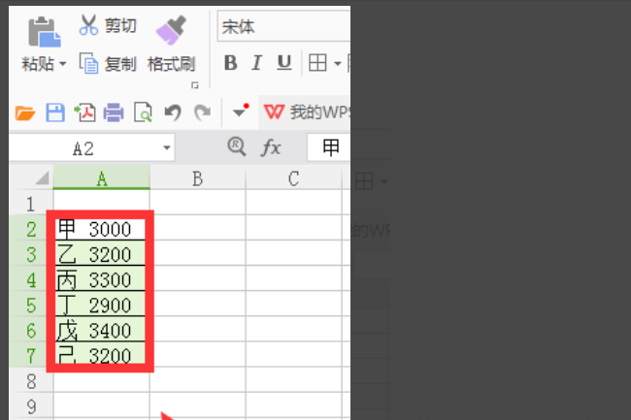This screenshot has width=631, height=420.
Task: Select row 7 header
Action: click(x=31, y=355)
